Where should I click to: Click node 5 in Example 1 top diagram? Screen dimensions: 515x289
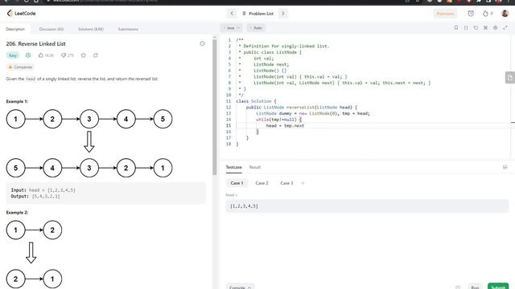coord(163,119)
